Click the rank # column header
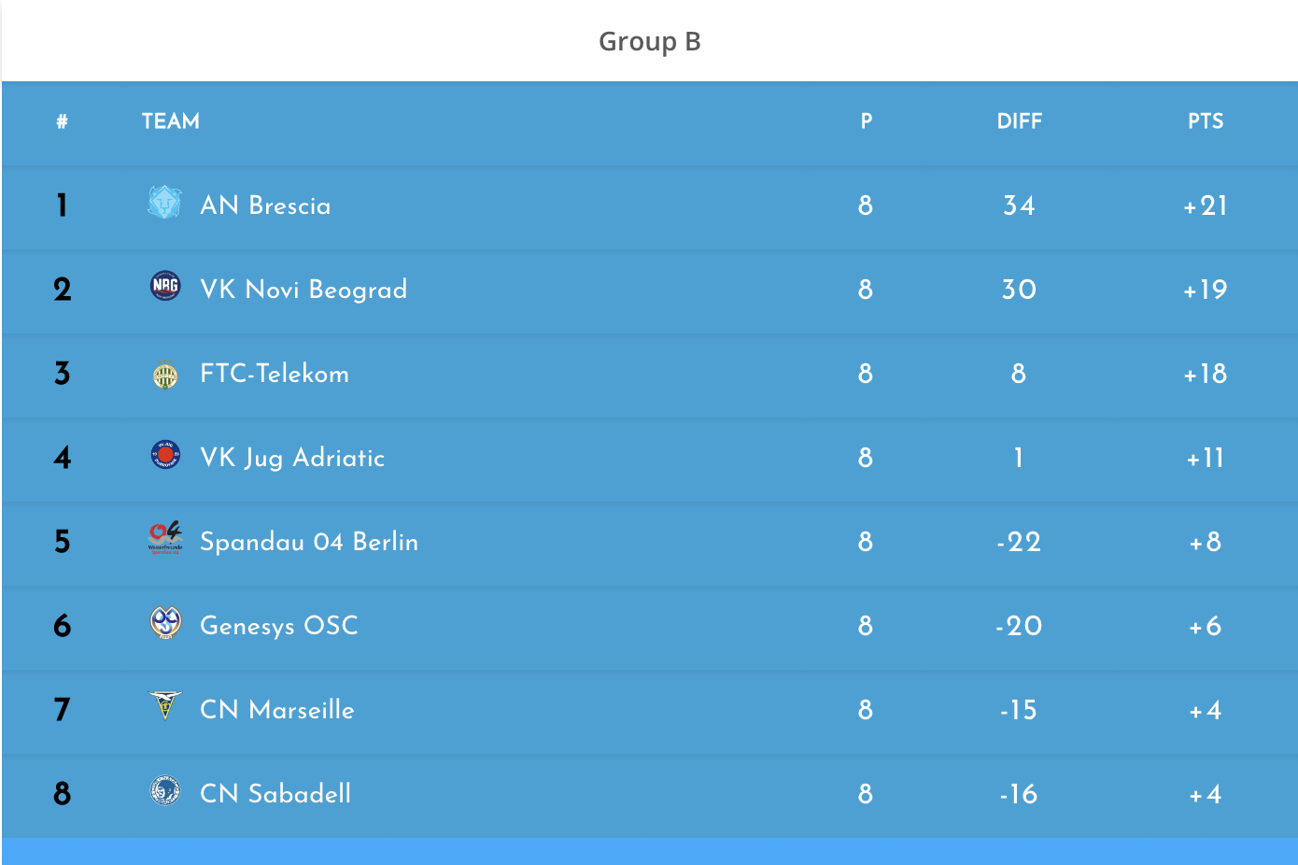1298x865 pixels. coord(62,121)
